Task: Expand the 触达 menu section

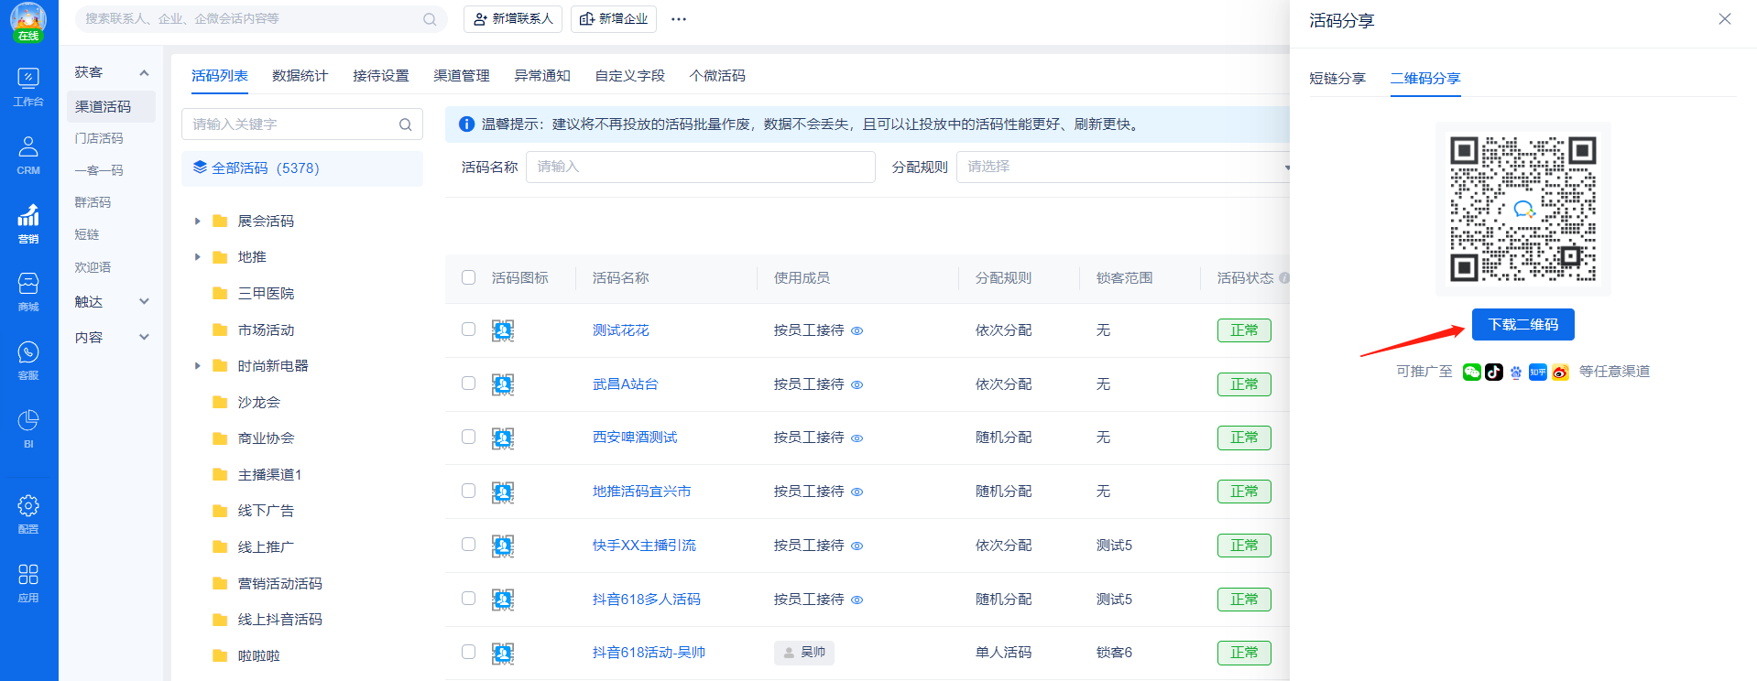Action: (x=144, y=301)
